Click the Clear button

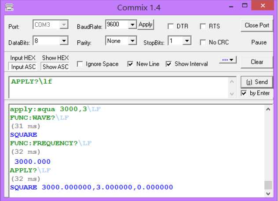(257, 62)
